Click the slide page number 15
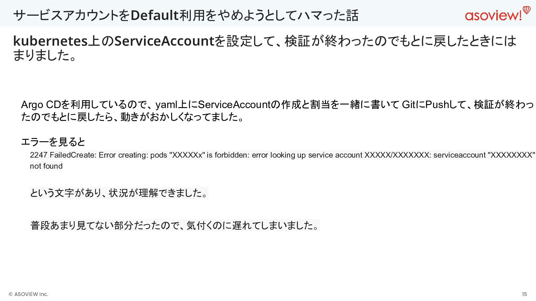 (524, 294)
